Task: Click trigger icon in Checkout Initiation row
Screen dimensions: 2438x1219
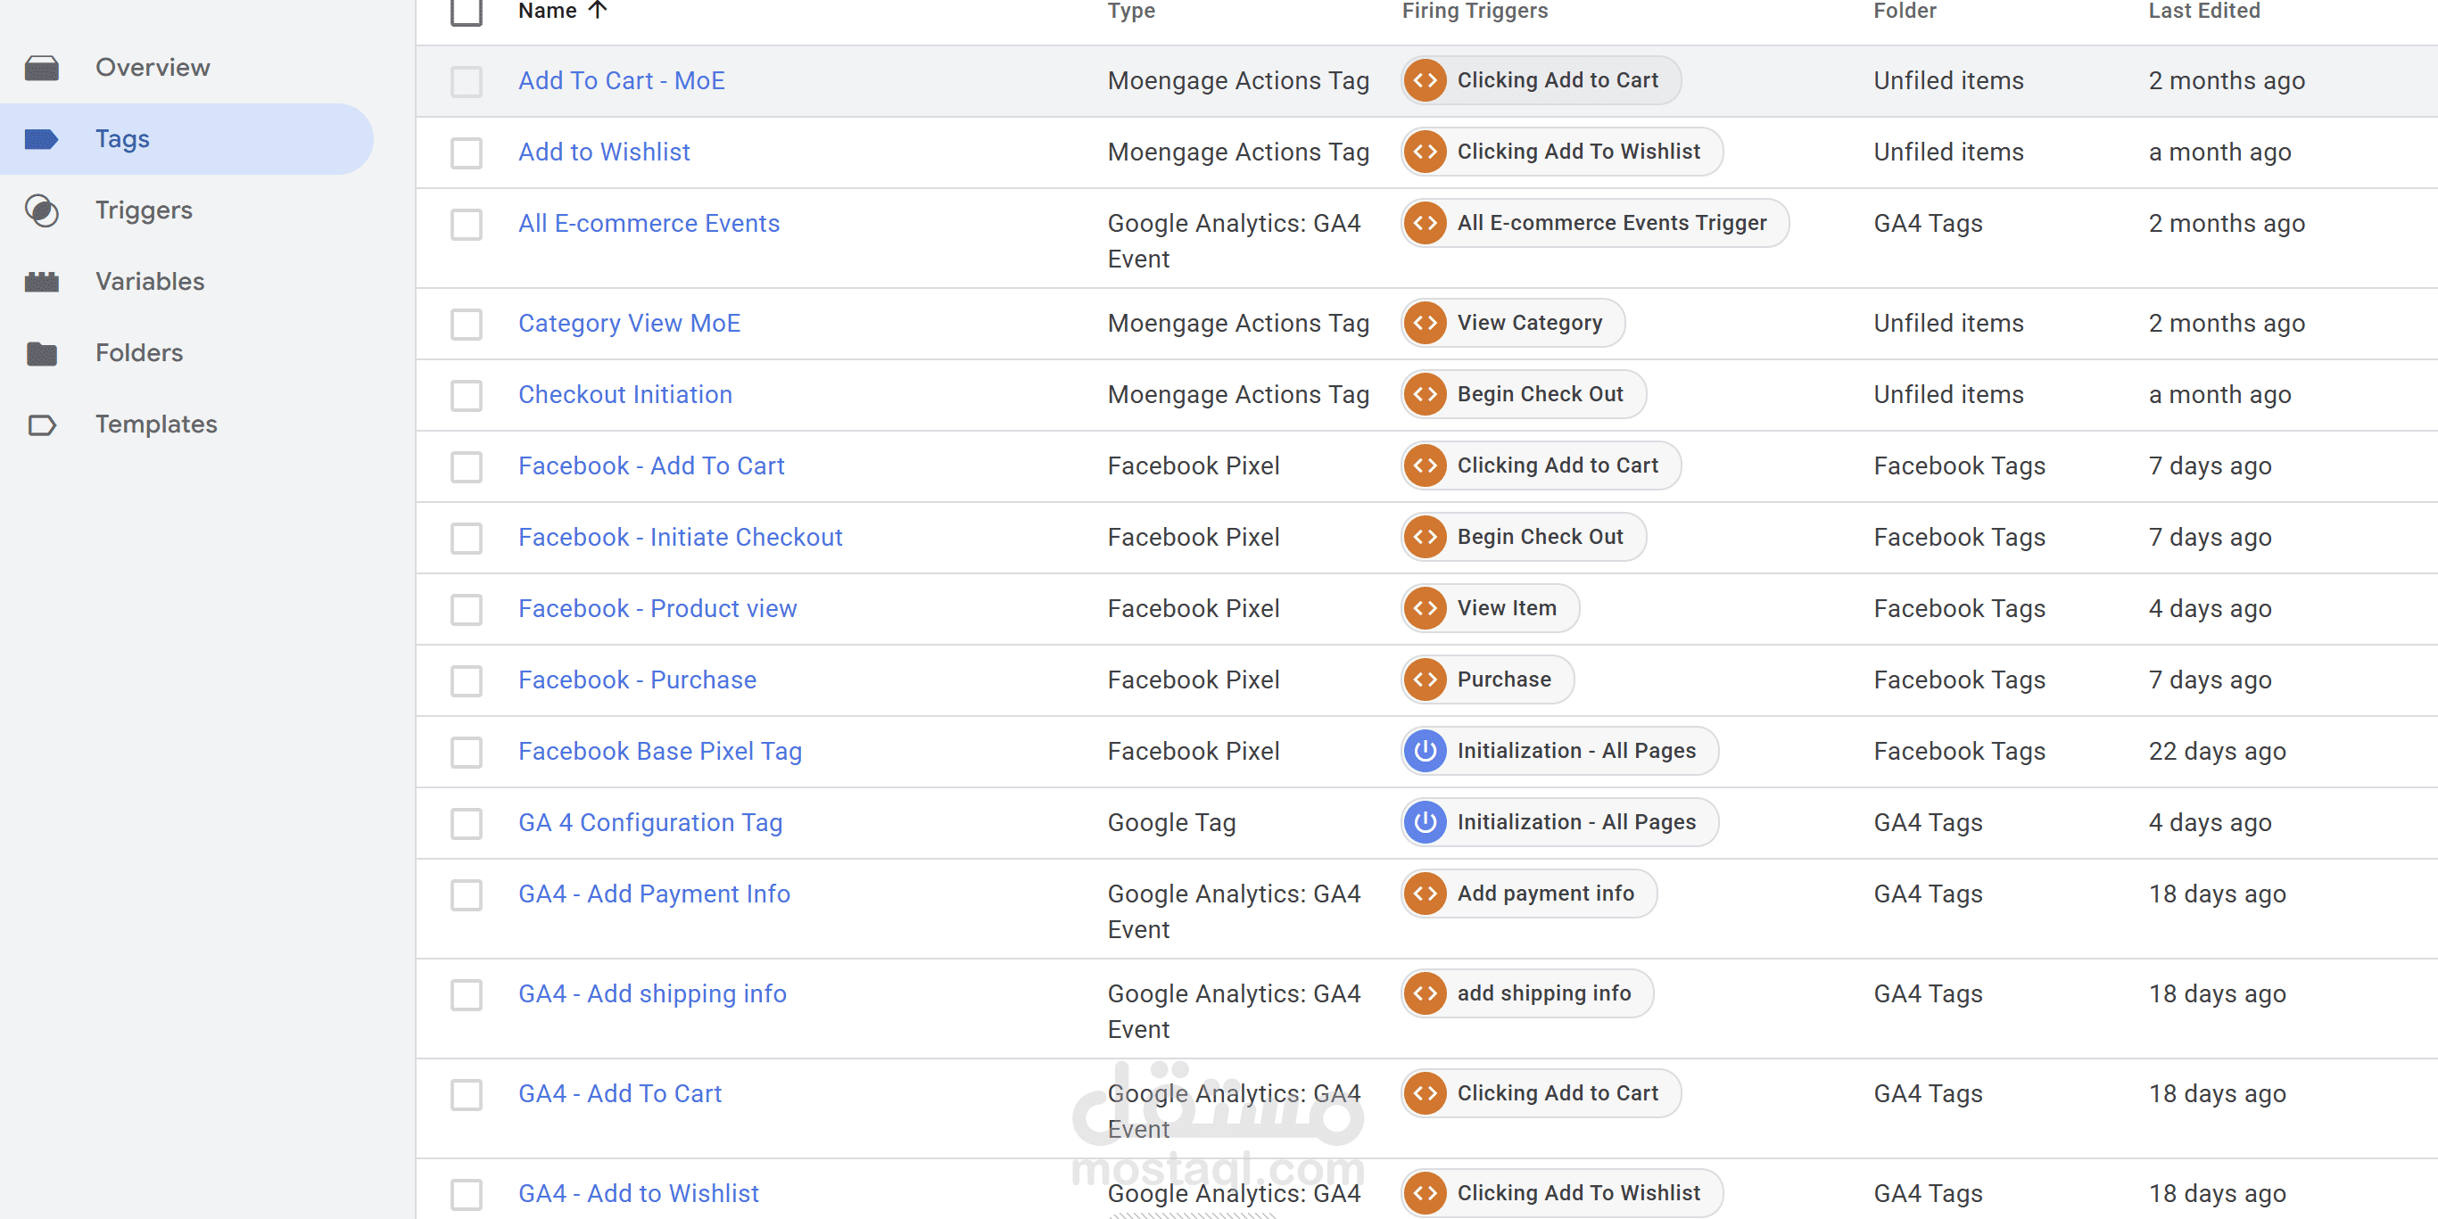Action: [1426, 394]
